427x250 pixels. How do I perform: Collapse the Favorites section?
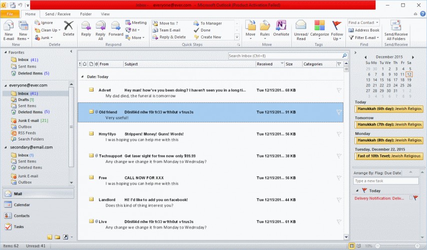pyautogui.click(x=6, y=52)
